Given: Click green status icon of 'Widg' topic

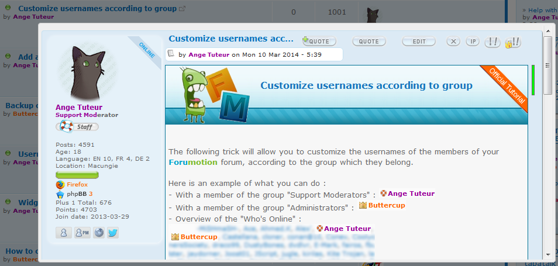Looking at the screenshot, I should coord(8,202).
